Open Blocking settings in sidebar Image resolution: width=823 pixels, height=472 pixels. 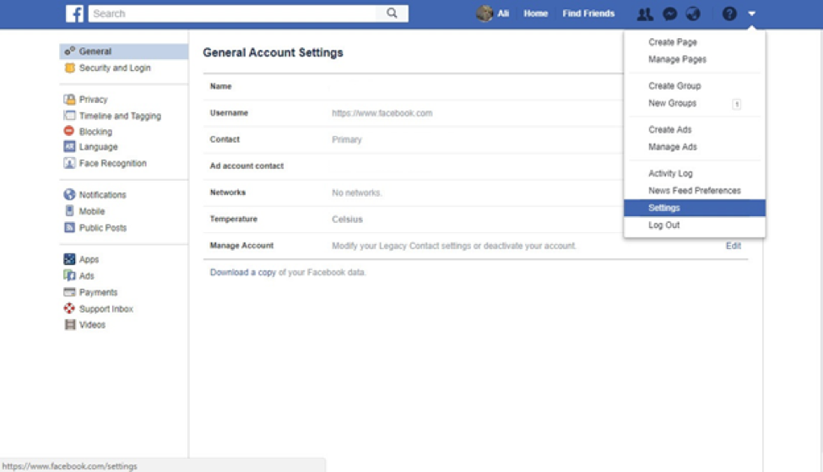click(95, 132)
